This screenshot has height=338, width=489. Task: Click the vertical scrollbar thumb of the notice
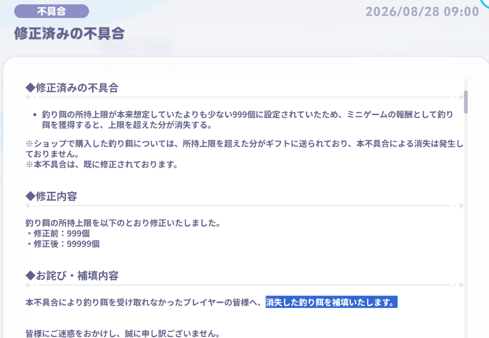coord(466,102)
